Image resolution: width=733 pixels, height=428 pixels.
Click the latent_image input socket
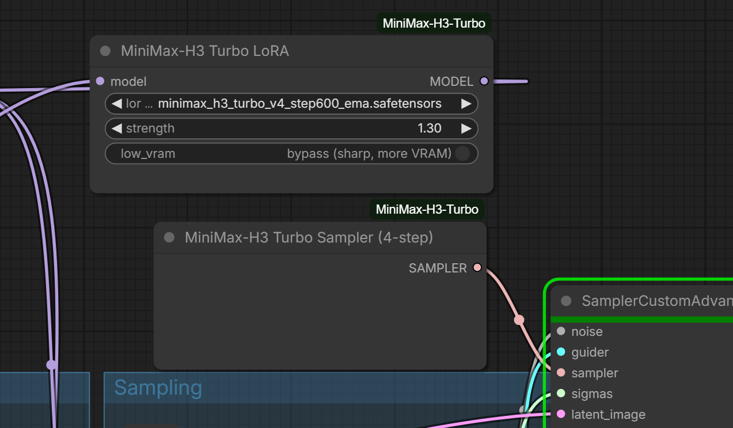[561, 414]
